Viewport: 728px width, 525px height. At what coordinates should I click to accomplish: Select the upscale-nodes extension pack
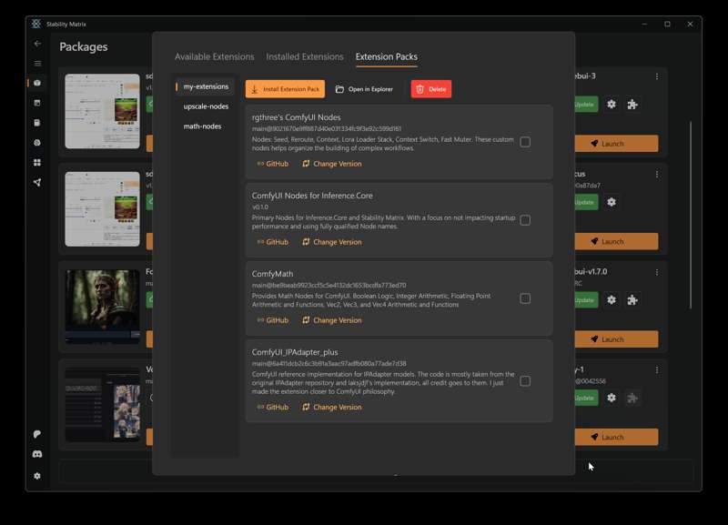click(x=206, y=106)
